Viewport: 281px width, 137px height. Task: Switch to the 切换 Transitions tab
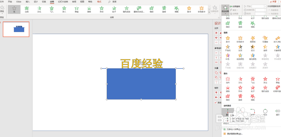(44, 2)
